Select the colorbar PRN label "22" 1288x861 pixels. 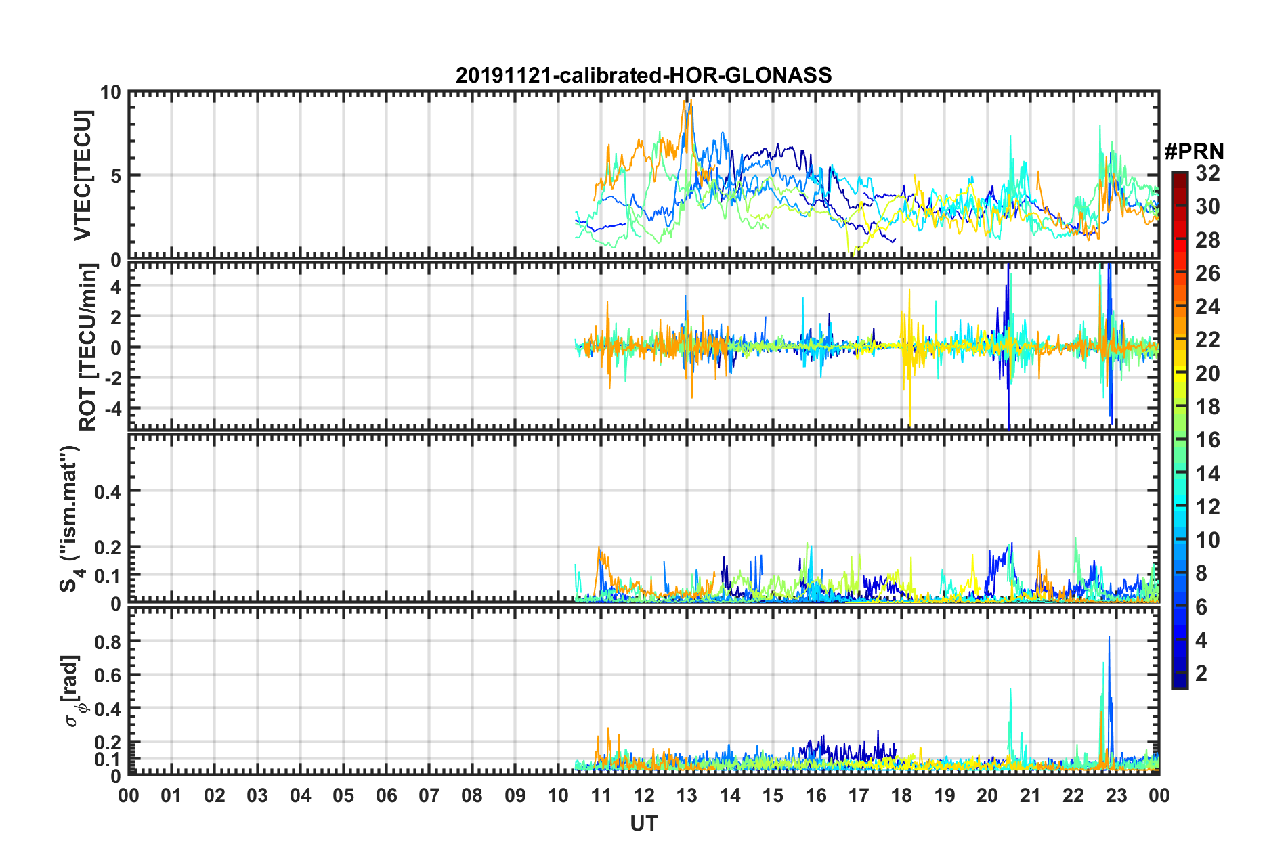pyautogui.click(x=1207, y=340)
